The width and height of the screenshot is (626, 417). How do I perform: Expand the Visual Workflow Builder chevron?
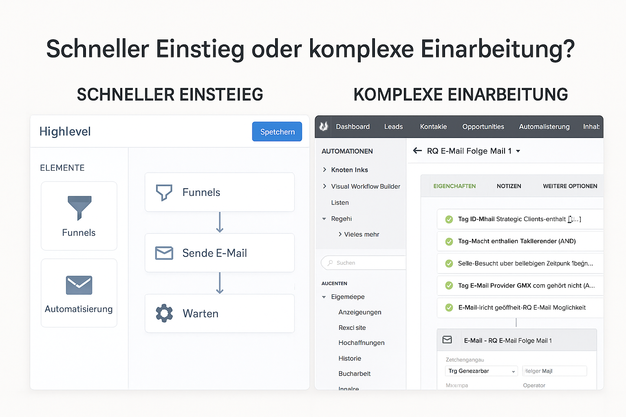(x=324, y=186)
